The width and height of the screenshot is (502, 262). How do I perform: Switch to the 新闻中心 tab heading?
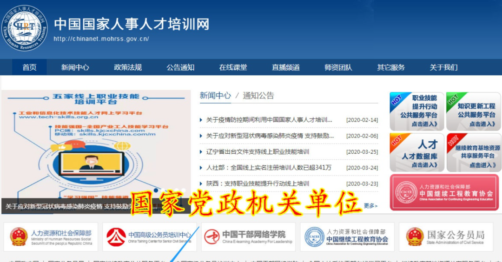pyautogui.click(x=215, y=95)
